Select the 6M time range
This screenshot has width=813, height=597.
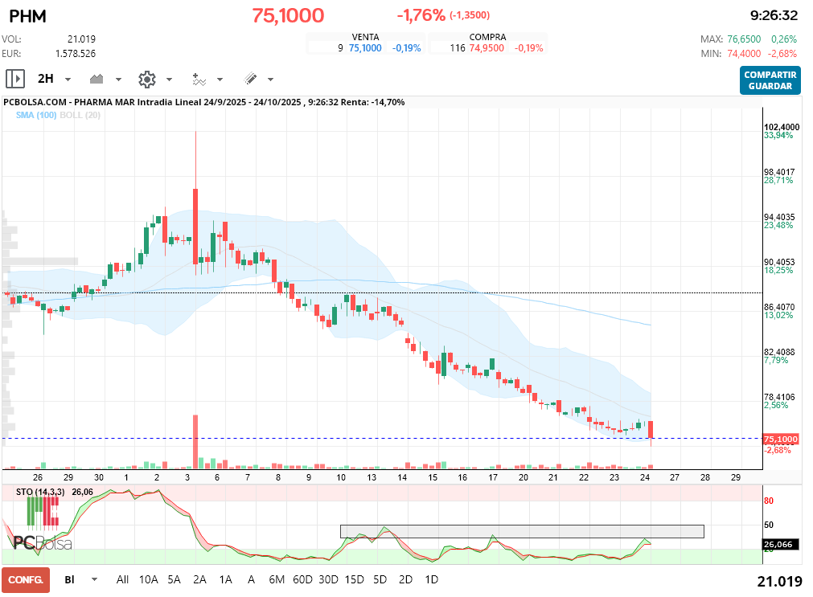coord(277,579)
